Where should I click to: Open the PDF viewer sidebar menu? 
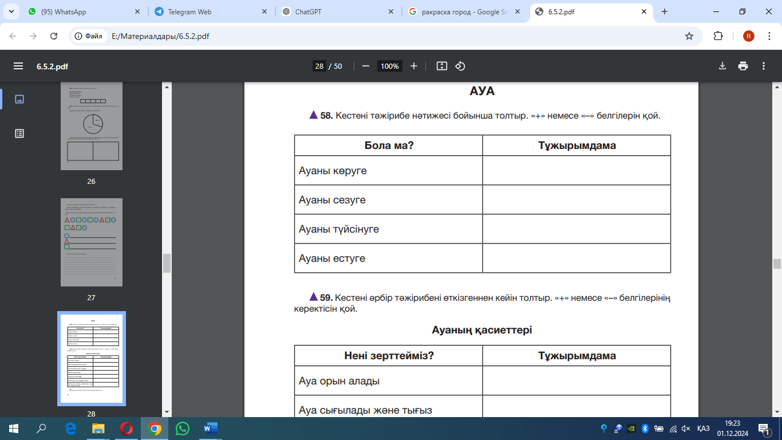(18, 66)
